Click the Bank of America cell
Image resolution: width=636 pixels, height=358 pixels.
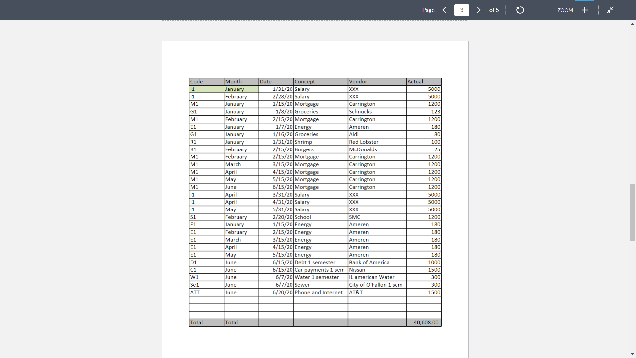click(377, 263)
